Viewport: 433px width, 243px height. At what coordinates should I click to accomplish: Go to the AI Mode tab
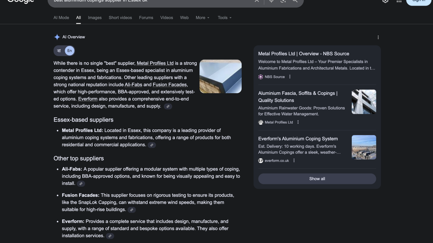click(x=61, y=18)
